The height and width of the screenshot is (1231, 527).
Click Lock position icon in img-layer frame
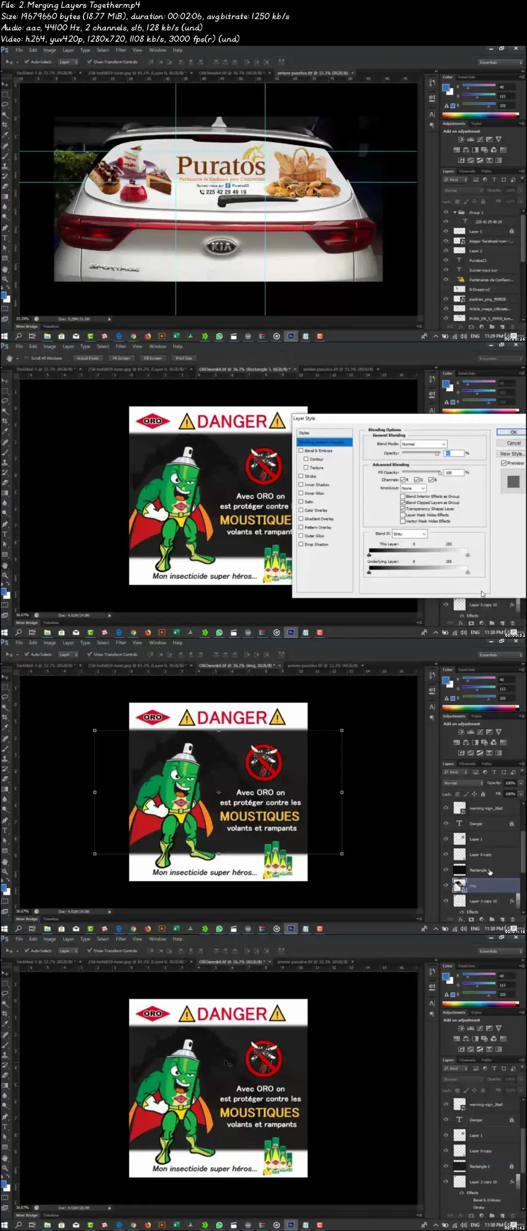click(x=475, y=794)
